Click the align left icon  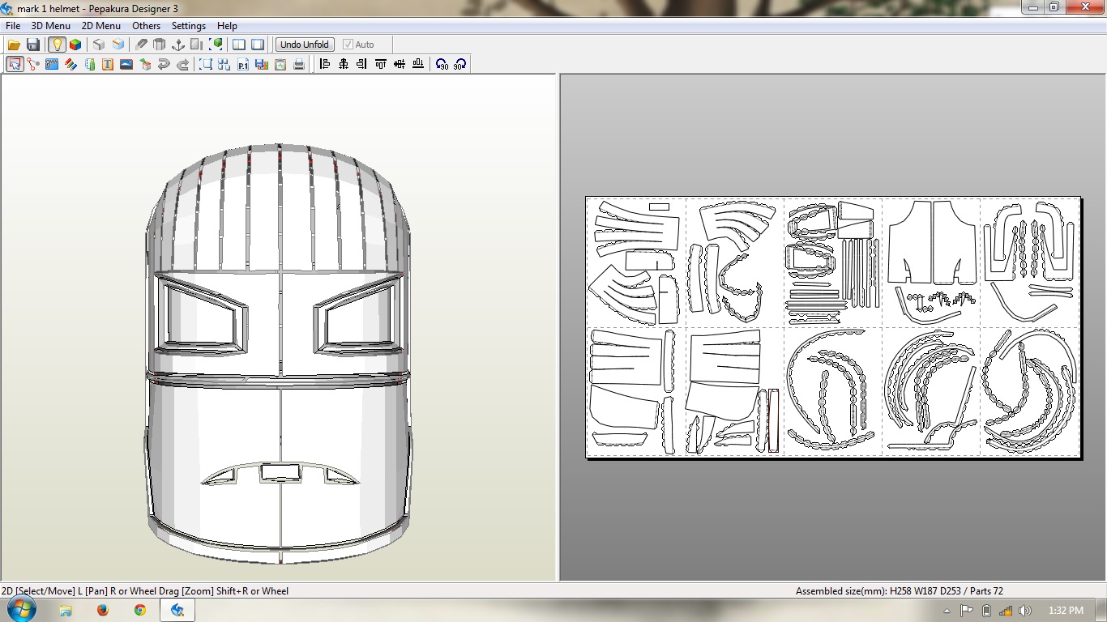[x=325, y=64]
